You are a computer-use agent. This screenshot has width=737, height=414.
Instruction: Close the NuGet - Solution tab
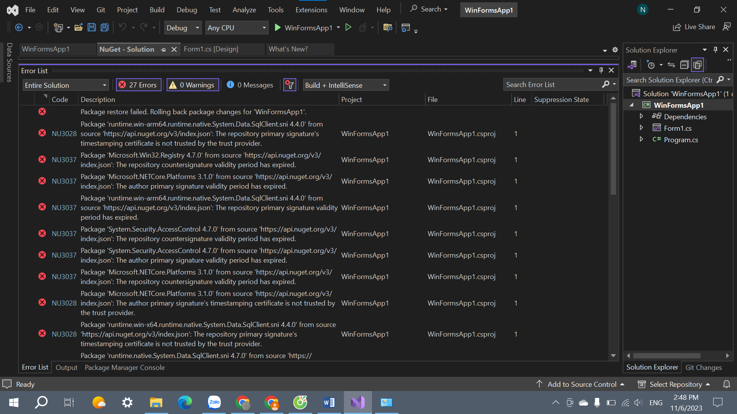[174, 49]
